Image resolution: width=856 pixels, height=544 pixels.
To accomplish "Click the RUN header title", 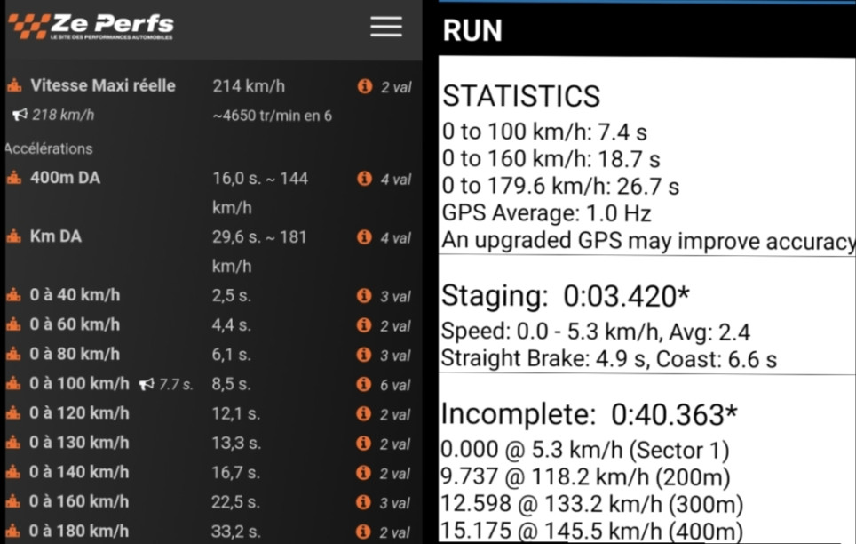I will 472,31.
